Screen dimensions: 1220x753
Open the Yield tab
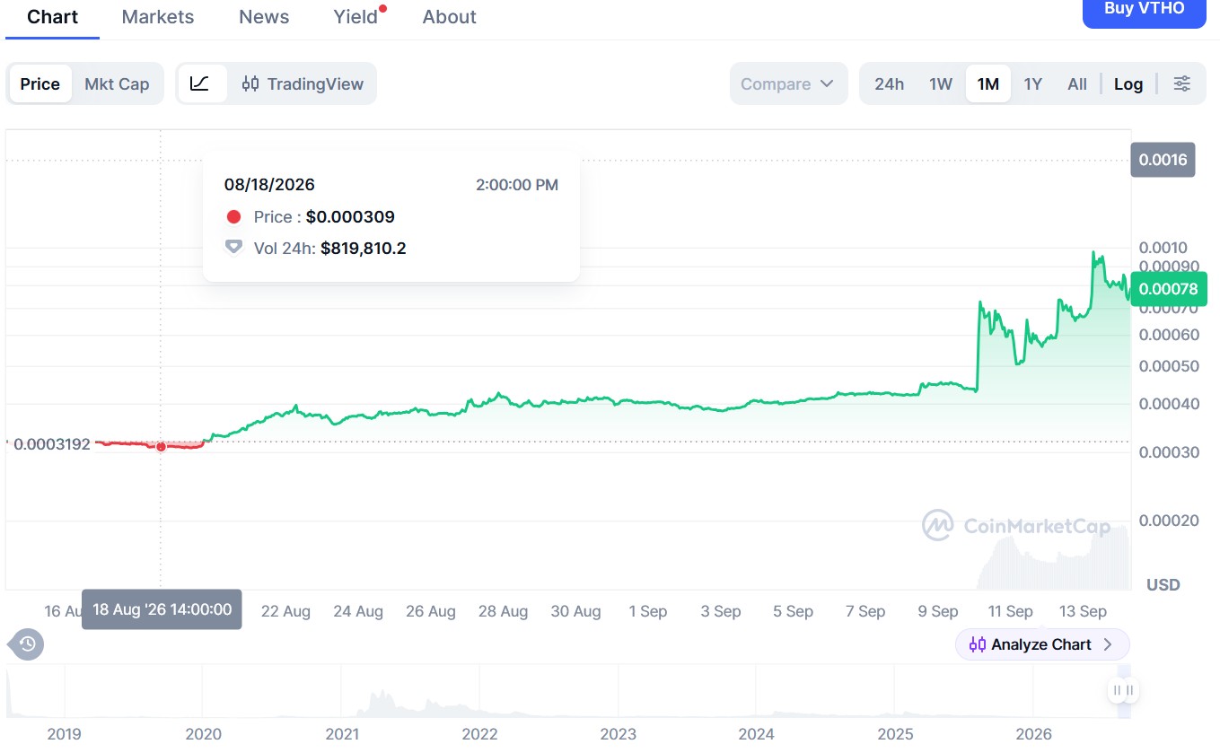click(356, 17)
